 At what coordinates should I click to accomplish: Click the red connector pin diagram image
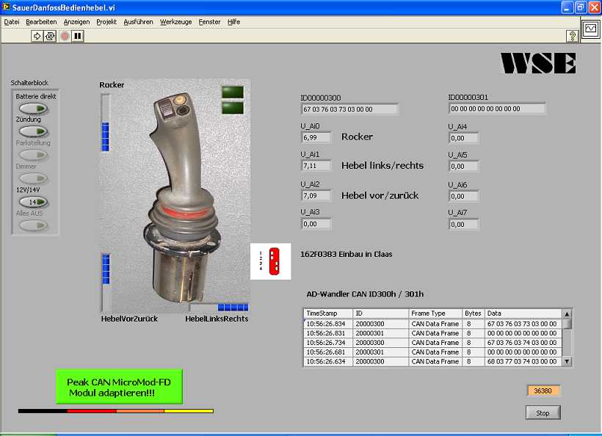click(271, 261)
